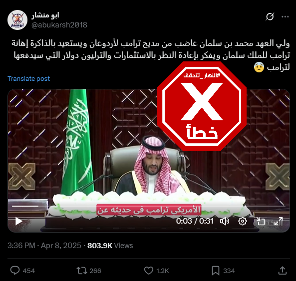Open video settings gear
The height and width of the screenshot is (281, 296).
click(x=243, y=221)
